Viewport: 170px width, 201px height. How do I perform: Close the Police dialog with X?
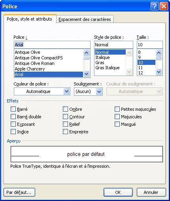pos(164,6)
